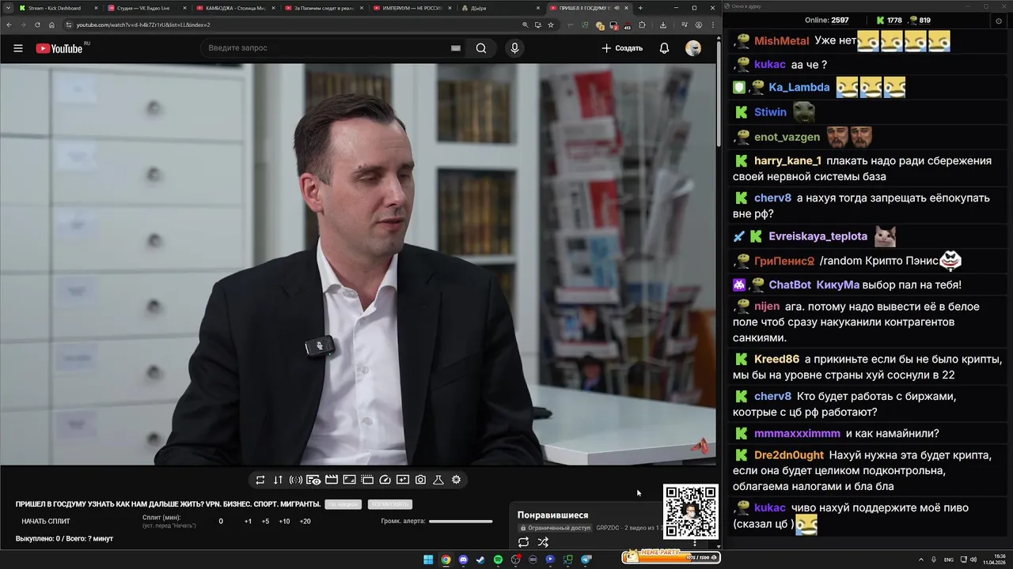Bookmark this page with the star icon
The height and width of the screenshot is (569, 1013).
coord(551,24)
